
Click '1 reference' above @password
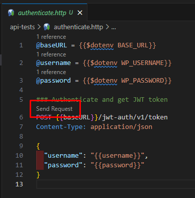point(51,72)
